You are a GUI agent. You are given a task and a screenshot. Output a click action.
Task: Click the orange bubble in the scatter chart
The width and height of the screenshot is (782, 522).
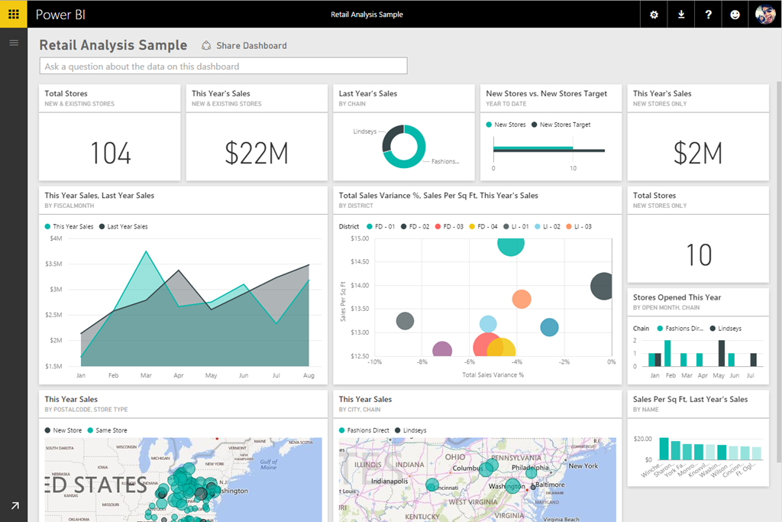[521, 299]
